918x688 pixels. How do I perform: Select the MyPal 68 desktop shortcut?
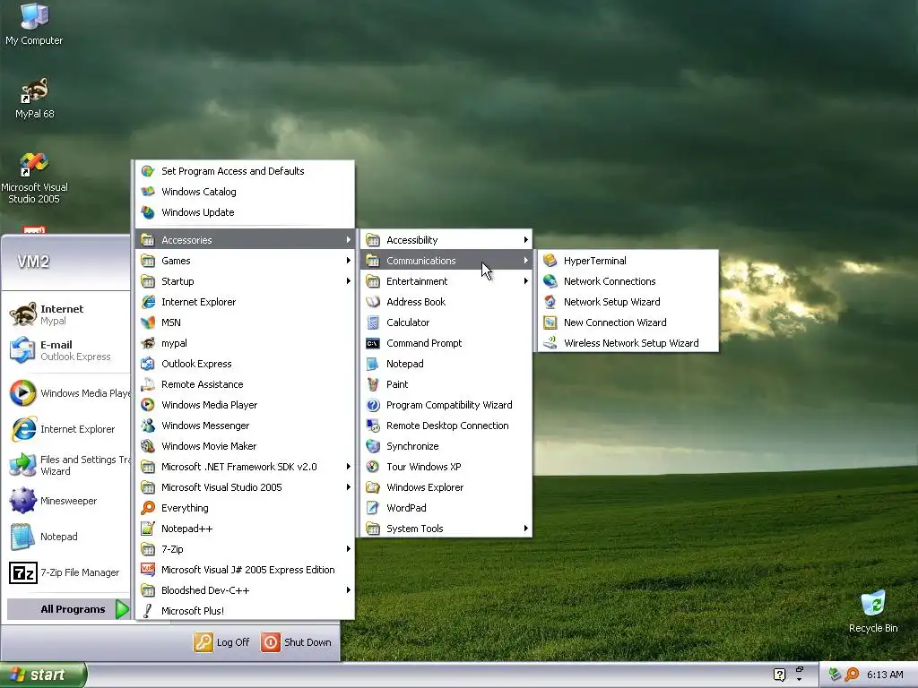point(35,99)
